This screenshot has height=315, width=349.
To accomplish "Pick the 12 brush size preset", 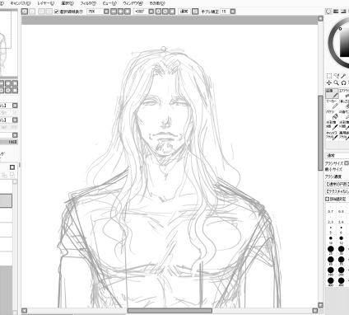I will (341, 240).
